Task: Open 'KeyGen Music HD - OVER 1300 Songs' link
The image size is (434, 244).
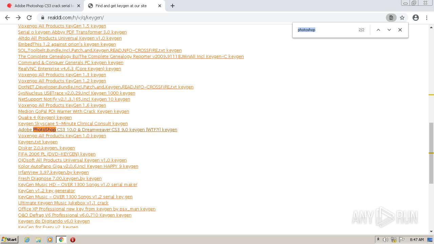Action: pos(78,185)
